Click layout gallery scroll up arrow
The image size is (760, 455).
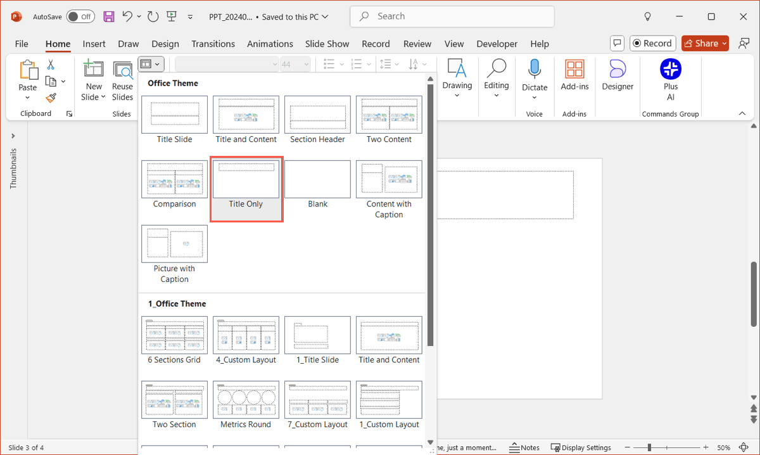(431, 79)
